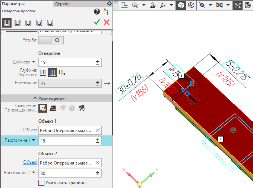Choose placement by offsets icon
The width and height of the screenshot is (253, 188).
coord(43,108)
